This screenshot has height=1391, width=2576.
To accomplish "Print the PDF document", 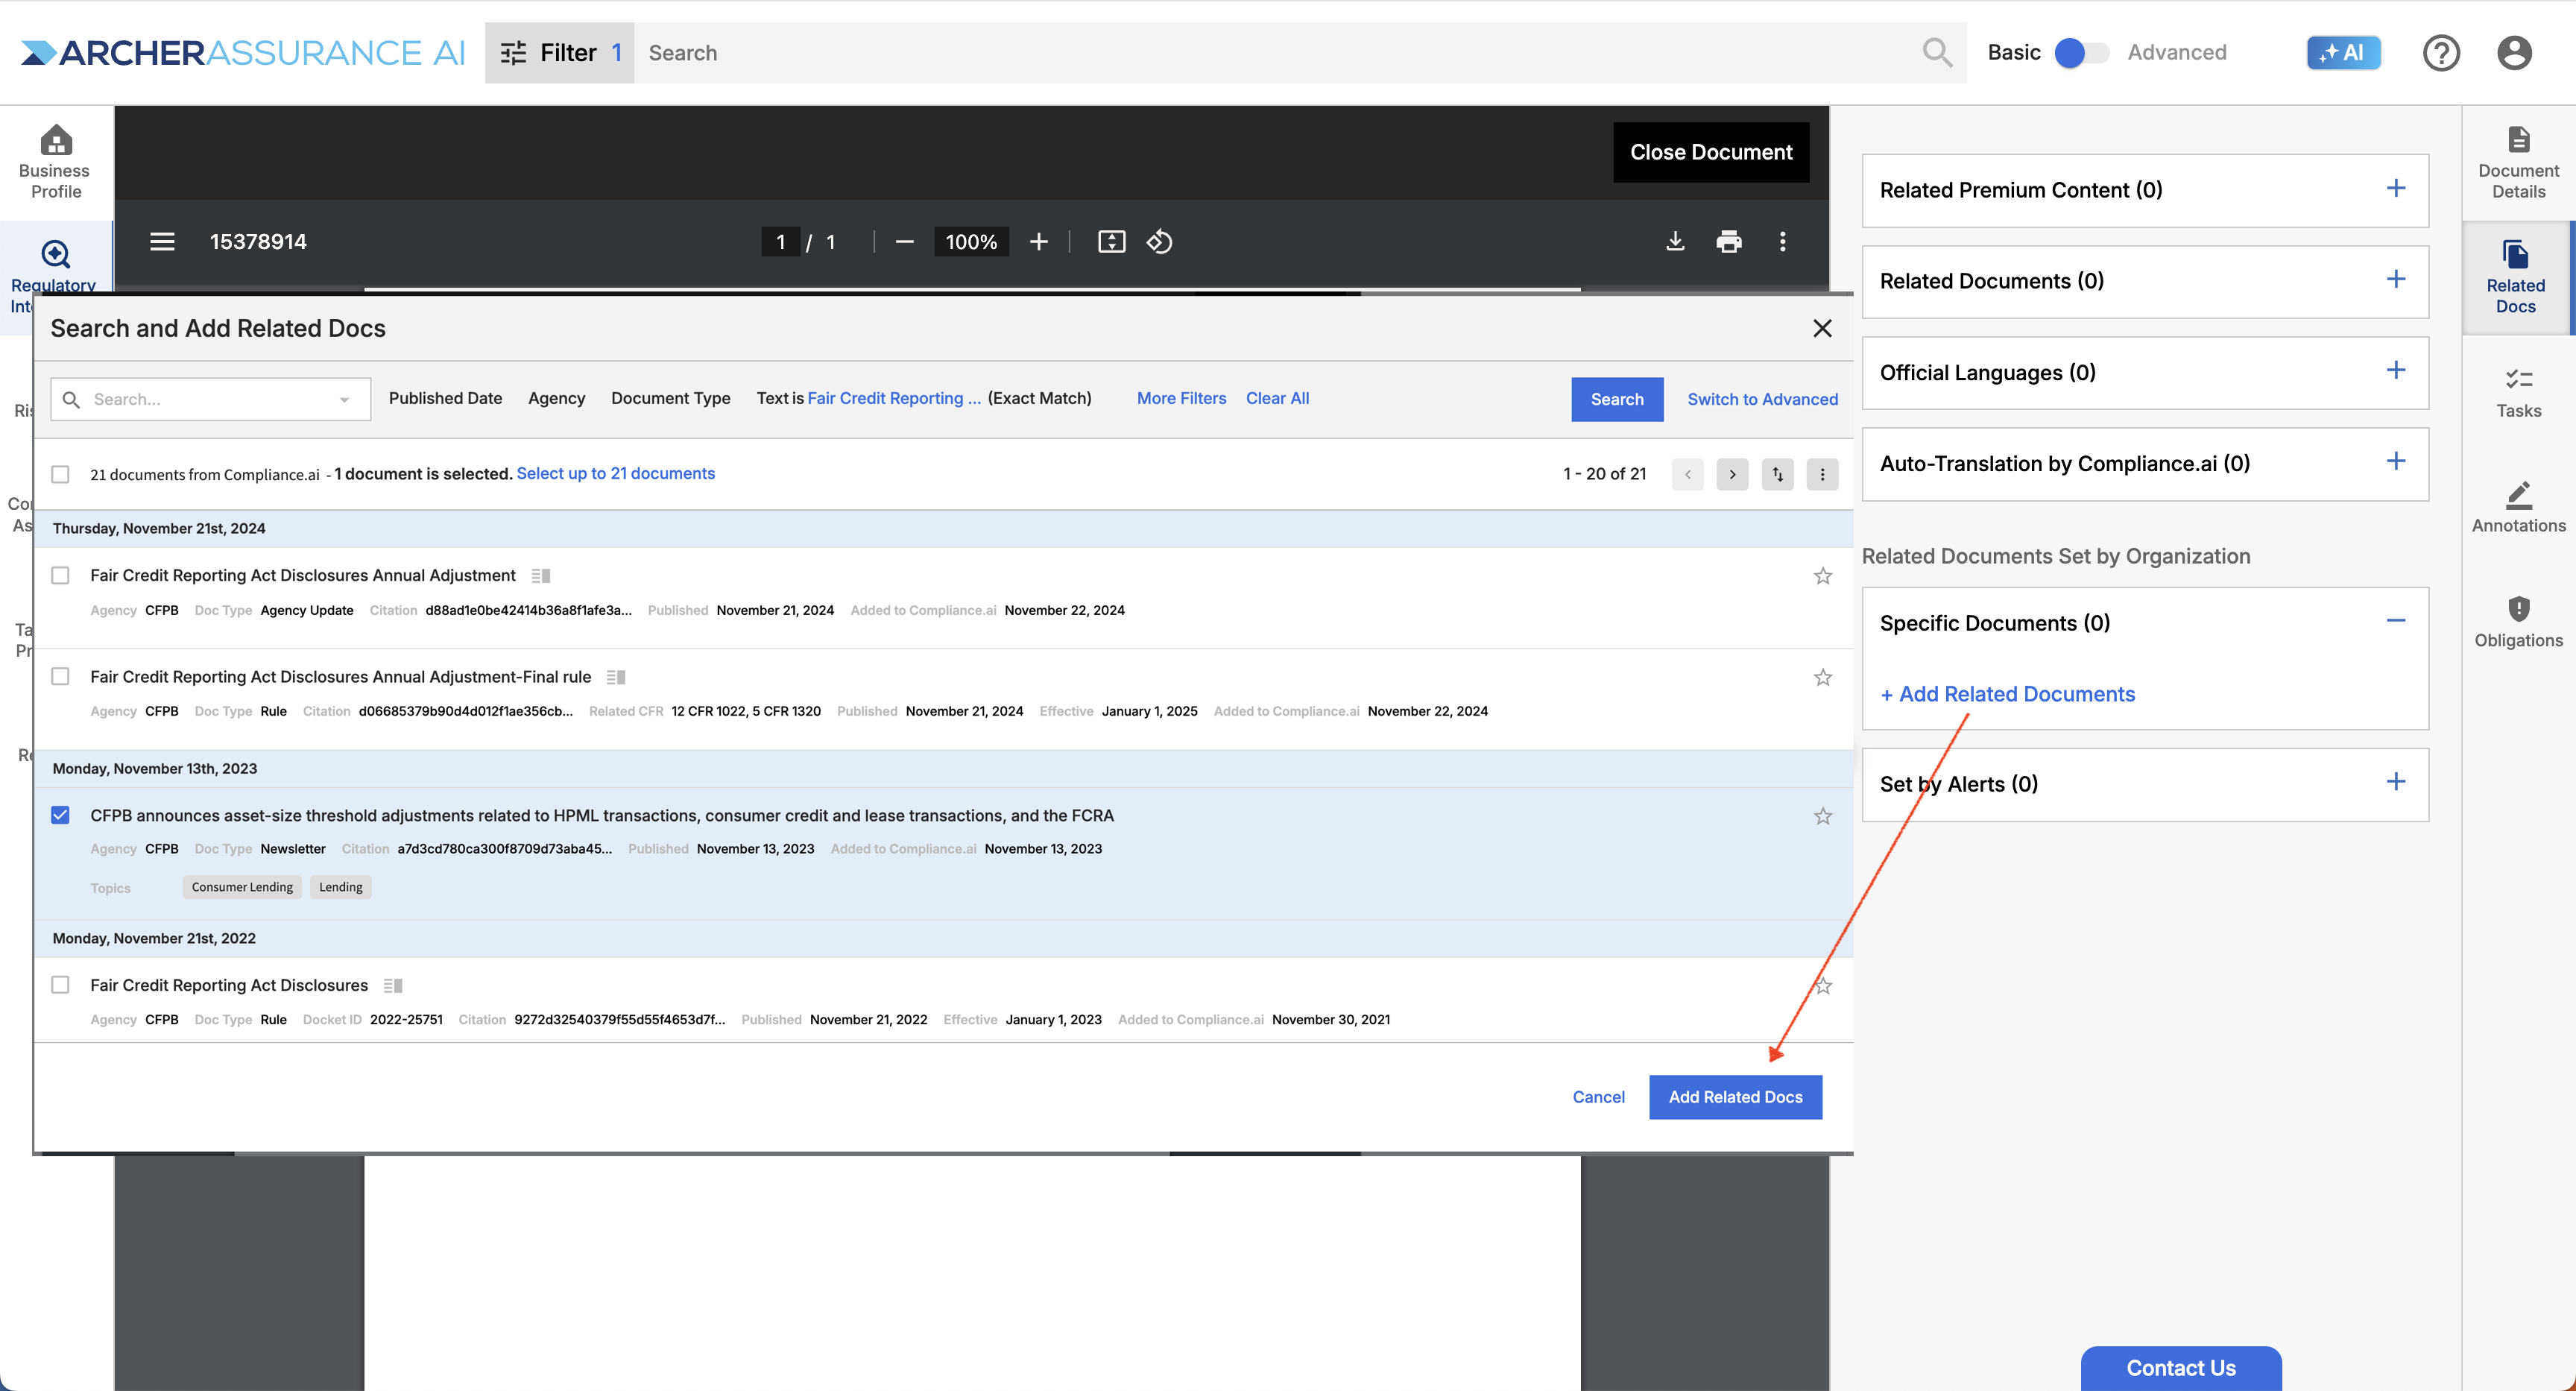I will (1728, 241).
